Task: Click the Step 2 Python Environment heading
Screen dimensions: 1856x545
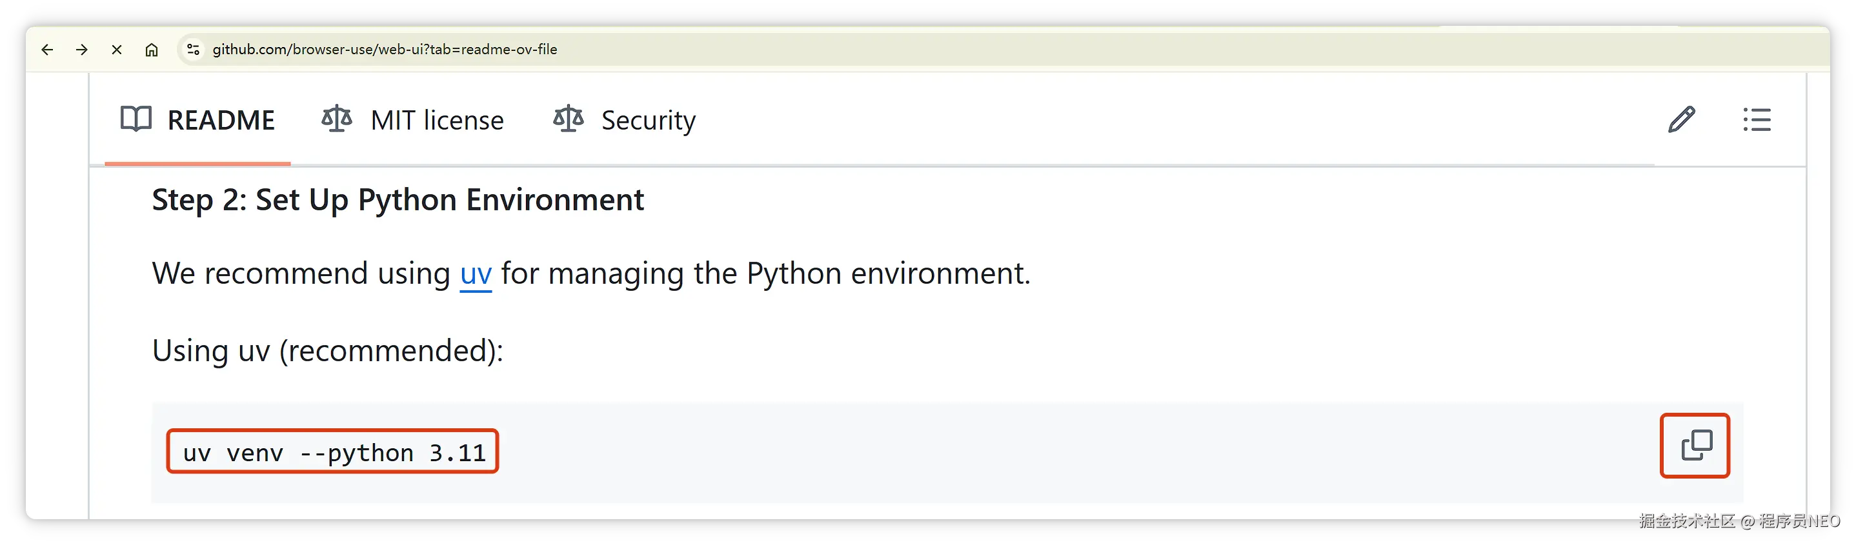Action: tap(398, 200)
